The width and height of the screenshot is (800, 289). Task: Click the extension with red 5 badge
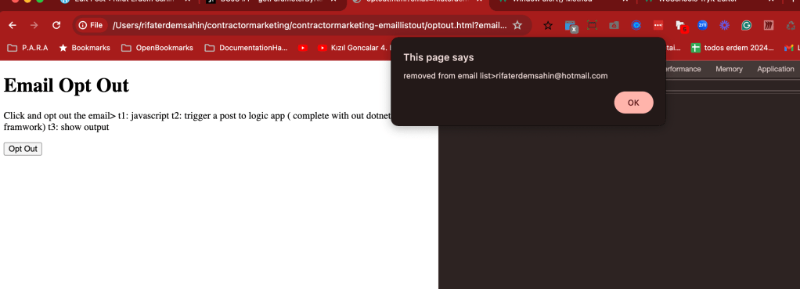(x=681, y=26)
